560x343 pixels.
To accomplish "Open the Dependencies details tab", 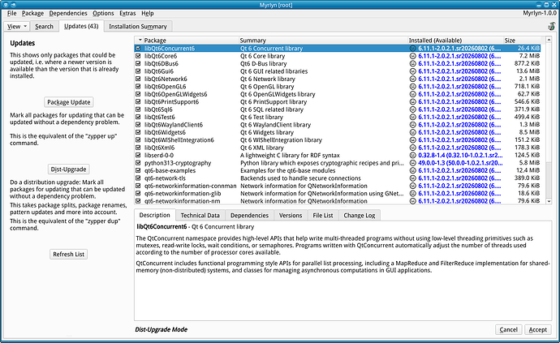I will pyautogui.click(x=249, y=215).
